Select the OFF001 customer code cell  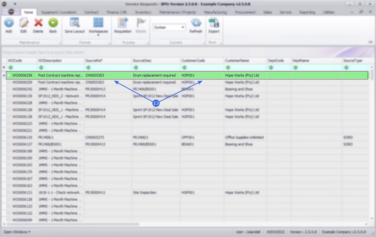click(202, 137)
